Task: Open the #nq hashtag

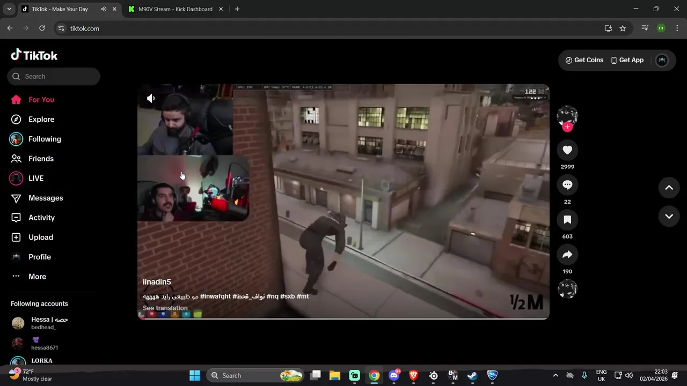Action: (x=272, y=296)
